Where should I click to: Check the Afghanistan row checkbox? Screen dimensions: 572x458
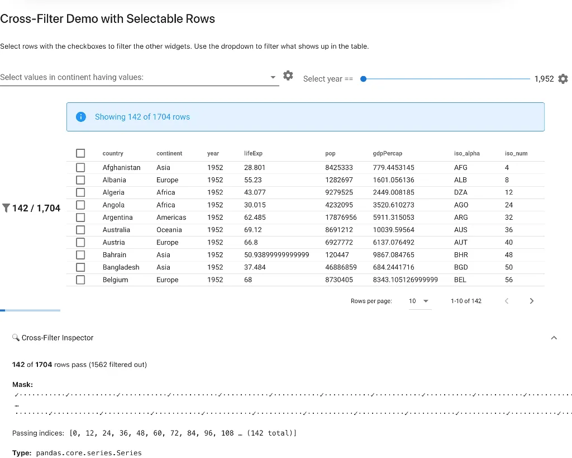tap(80, 167)
